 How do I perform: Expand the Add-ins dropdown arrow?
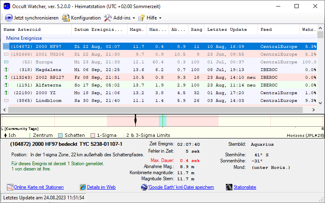[x=134, y=18]
